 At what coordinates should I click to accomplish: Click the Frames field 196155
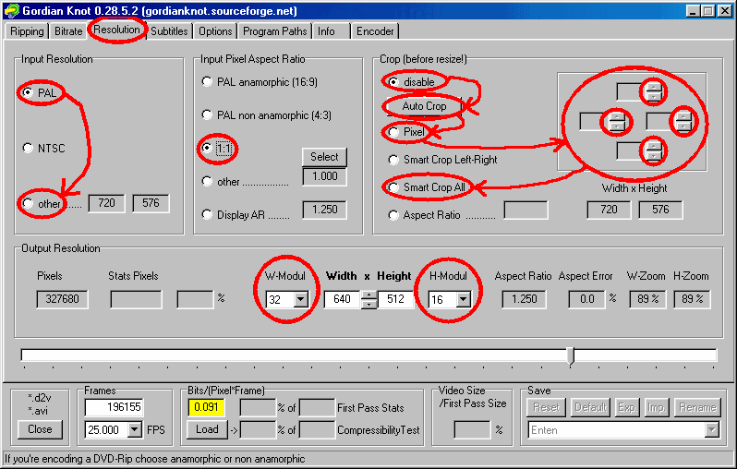[115, 407]
